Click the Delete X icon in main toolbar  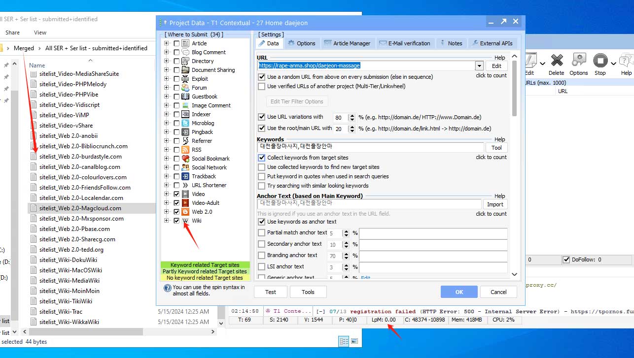557,61
